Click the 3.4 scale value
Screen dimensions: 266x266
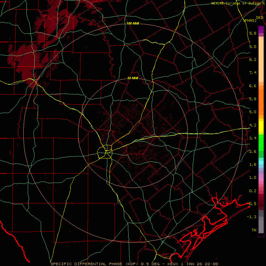coord(253,138)
